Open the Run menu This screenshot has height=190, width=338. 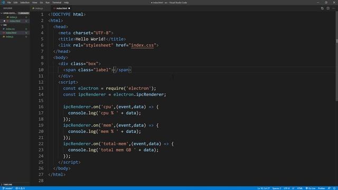(48, 3)
